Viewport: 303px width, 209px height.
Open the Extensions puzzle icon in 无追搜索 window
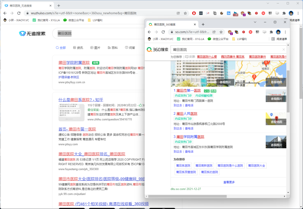(284, 13)
